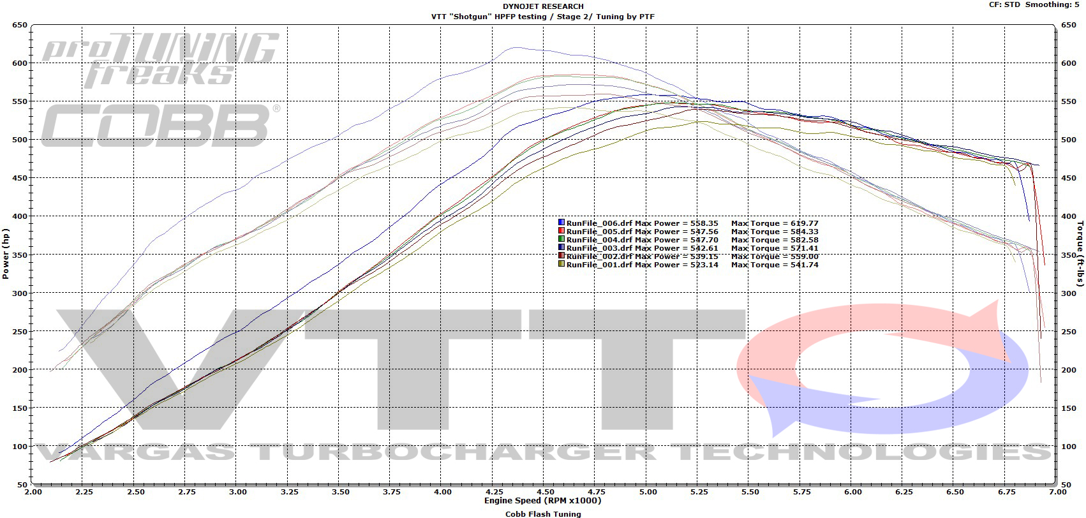The height and width of the screenshot is (518, 1086).
Task: Select the RunFile_006.drf Max Power 558.35 text
Action: pos(643,223)
